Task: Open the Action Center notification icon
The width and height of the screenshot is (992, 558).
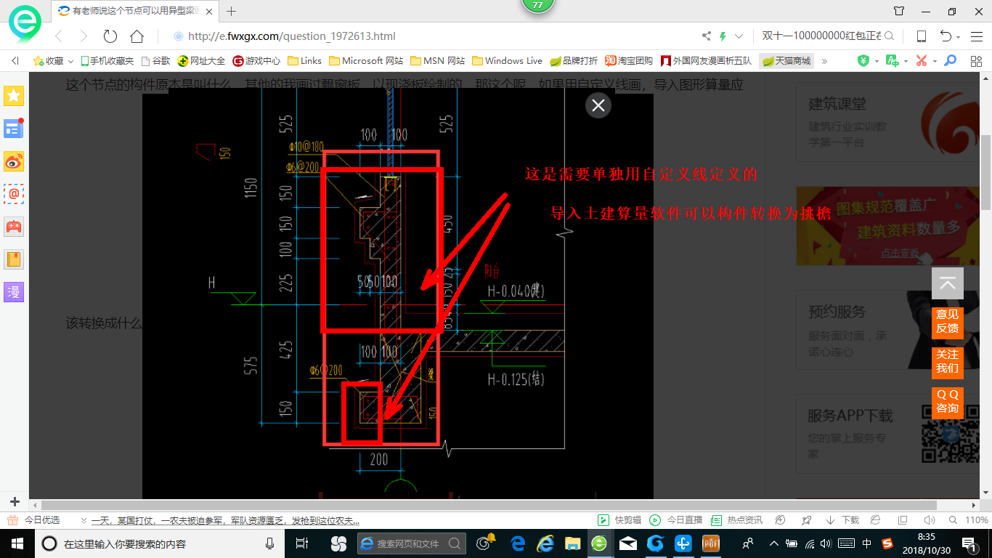Action: (970, 543)
